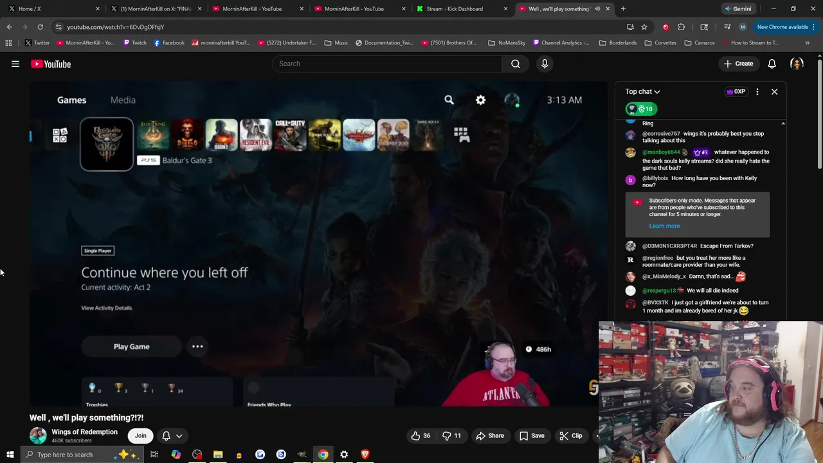Go to the YouTube home logo
Screen dimensions: 823x463
tap(51, 64)
